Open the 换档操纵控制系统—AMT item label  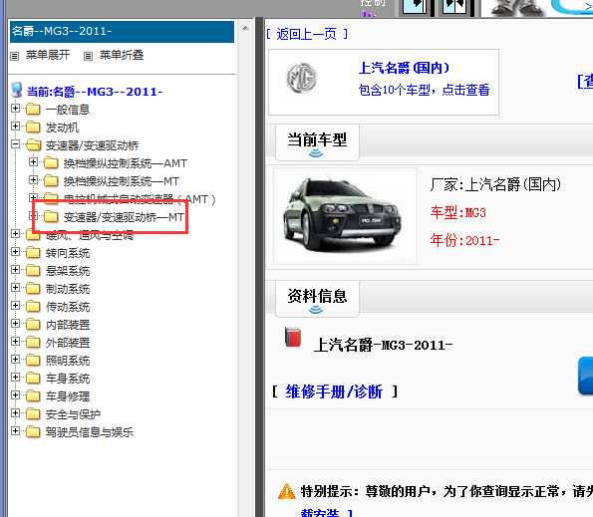[x=126, y=163]
